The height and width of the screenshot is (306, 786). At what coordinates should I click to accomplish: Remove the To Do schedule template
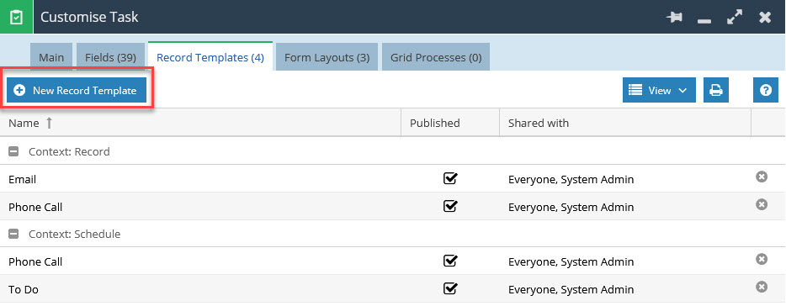click(x=762, y=287)
